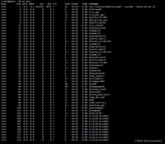Click the TIME value 0:07 for rcu_sched

point(85,25)
